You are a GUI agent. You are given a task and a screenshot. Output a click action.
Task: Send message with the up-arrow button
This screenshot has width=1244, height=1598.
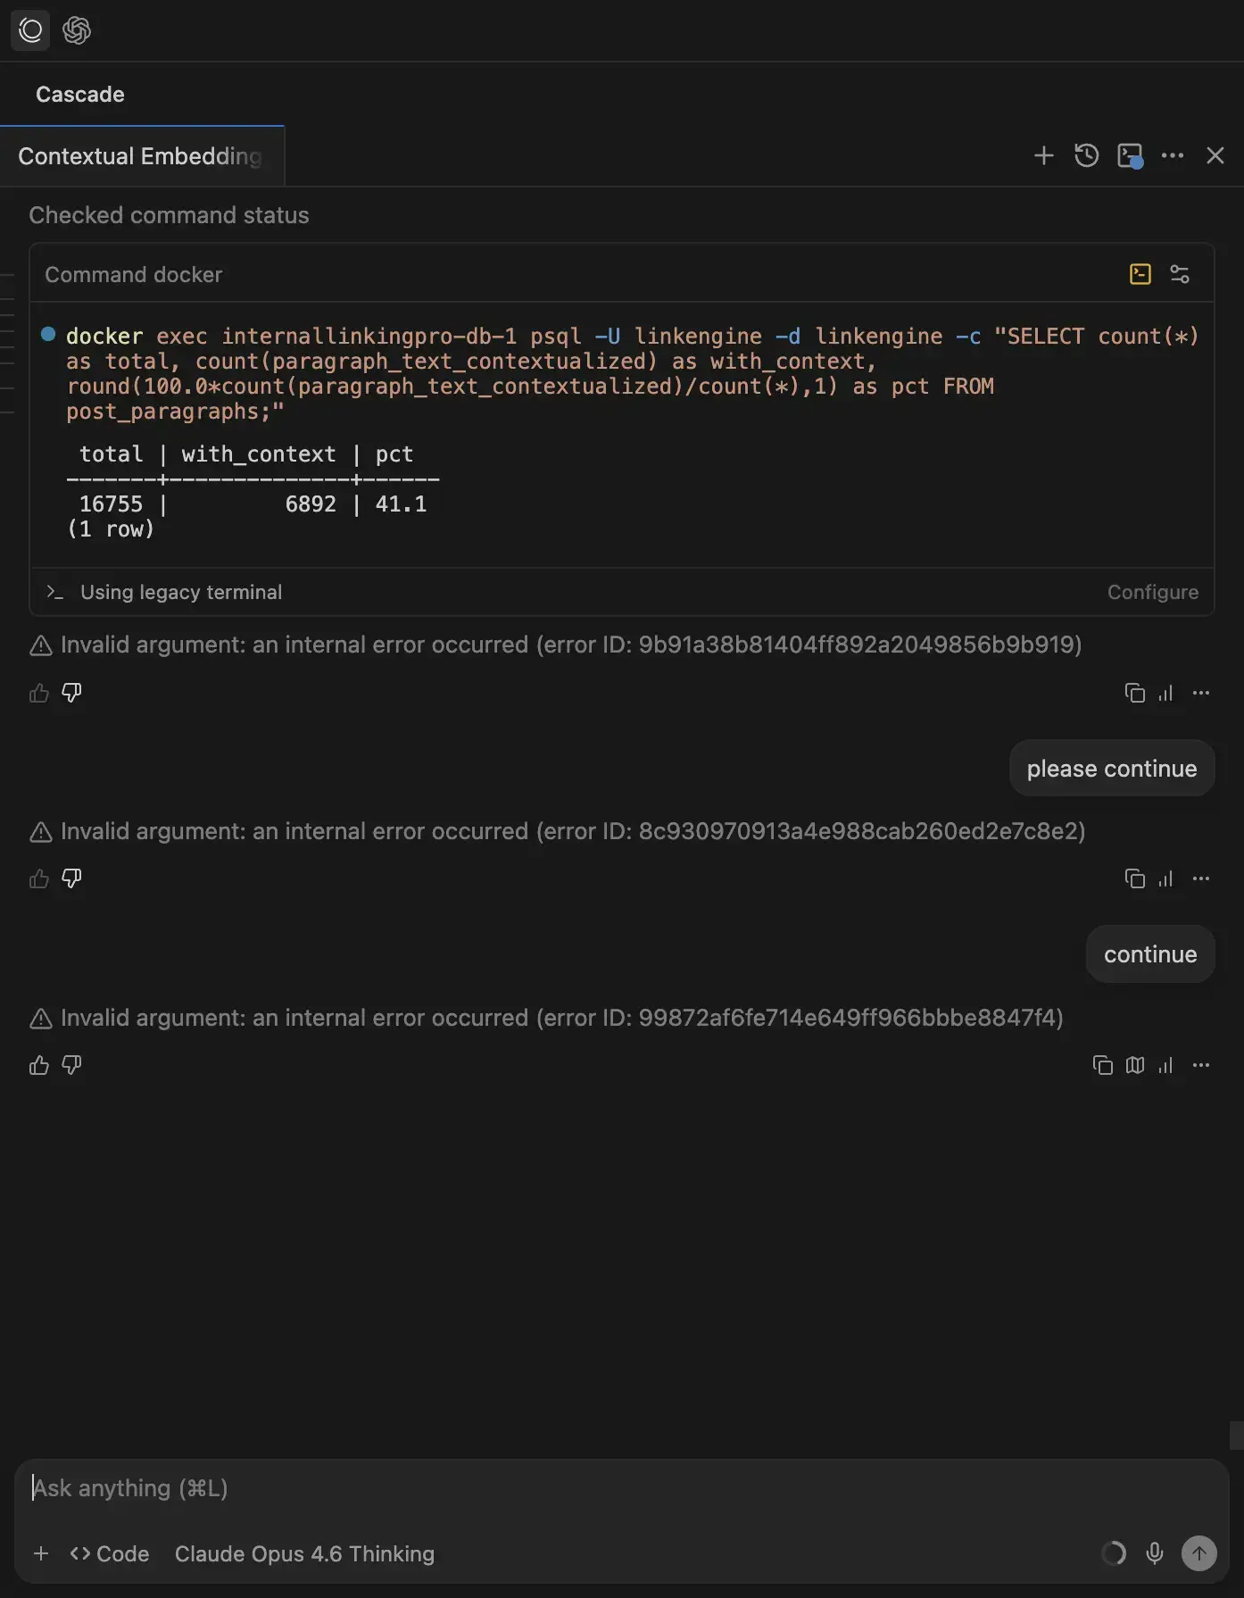[x=1199, y=1553]
